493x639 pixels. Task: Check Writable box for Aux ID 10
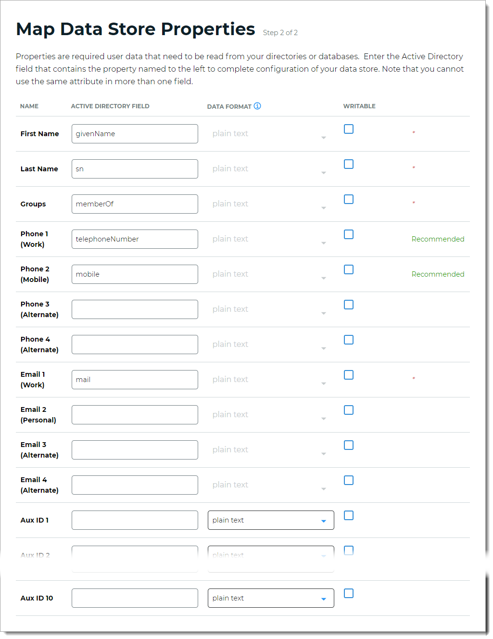click(349, 593)
